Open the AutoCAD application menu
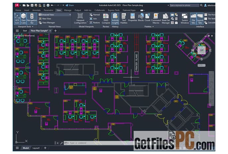Viewport: 228px width, 154px height. [17, 5]
